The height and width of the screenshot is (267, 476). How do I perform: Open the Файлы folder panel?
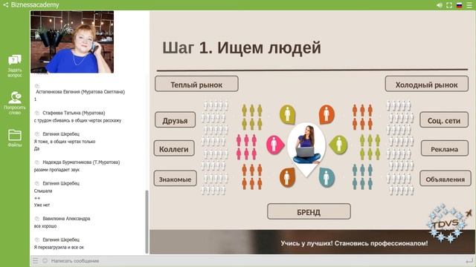point(15,138)
